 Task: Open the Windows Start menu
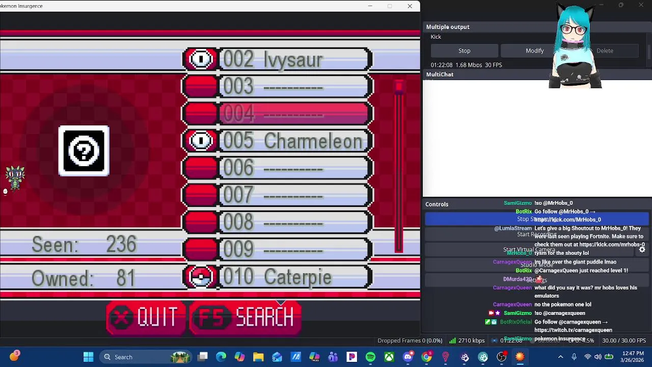[88, 357]
